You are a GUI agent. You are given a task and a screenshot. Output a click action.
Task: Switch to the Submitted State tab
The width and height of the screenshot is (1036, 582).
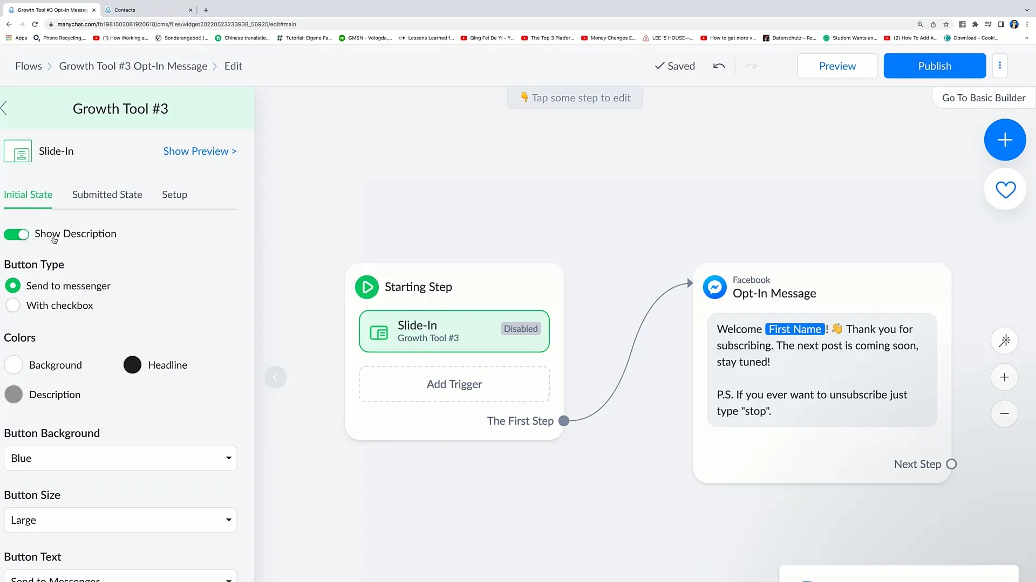coord(107,194)
